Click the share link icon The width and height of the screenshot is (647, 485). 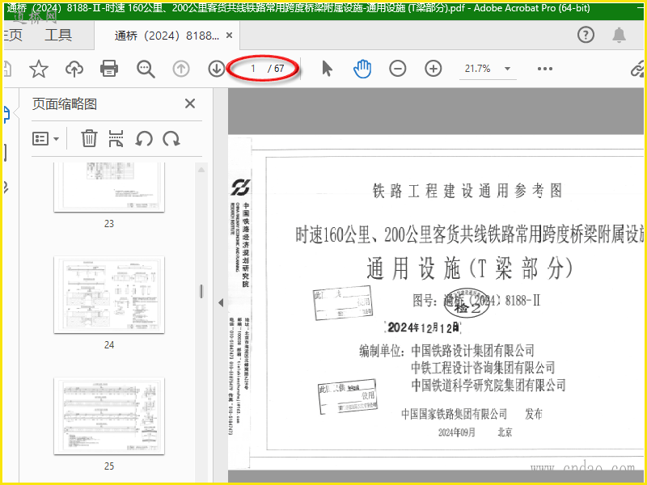(638, 70)
